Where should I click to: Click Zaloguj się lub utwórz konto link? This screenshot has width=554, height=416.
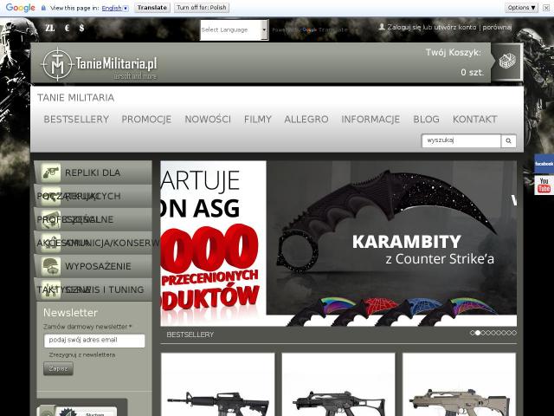tap(432, 27)
